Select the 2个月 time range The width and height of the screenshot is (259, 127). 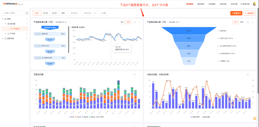[x=46, y=13]
